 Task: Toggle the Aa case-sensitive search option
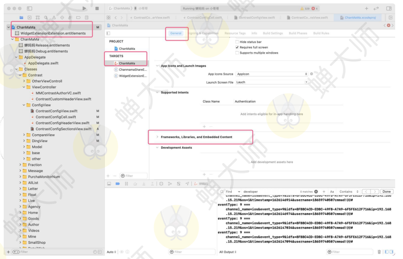pyautogui.click(x=332, y=191)
